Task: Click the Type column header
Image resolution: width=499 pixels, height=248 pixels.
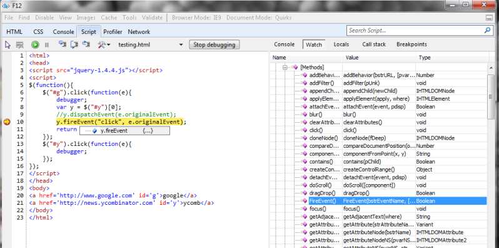Action: 452,58
